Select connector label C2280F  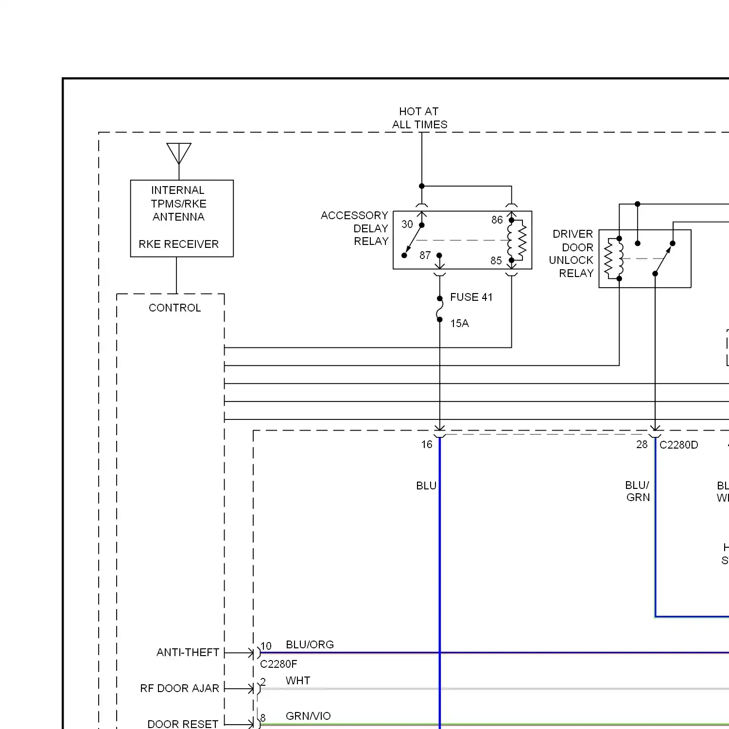(x=278, y=664)
